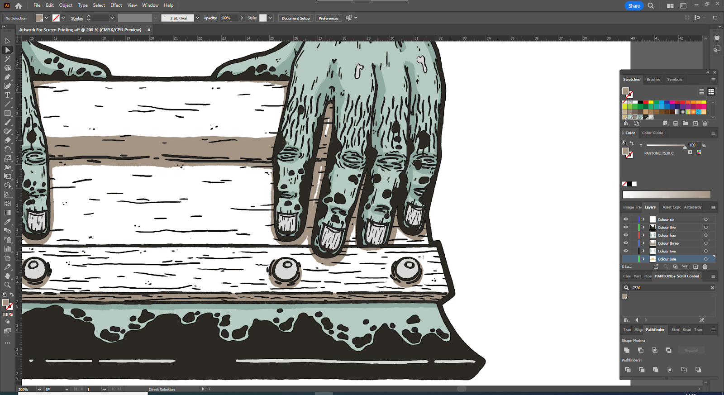Hide the Colour six layer
This screenshot has height=395, width=724.
[626, 219]
